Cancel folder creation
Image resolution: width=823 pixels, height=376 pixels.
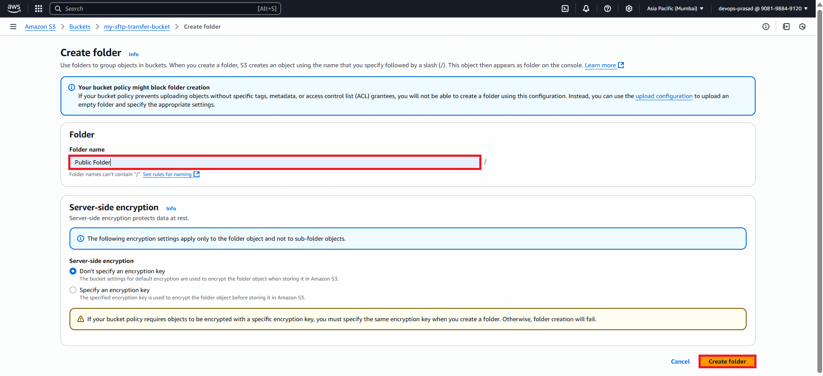tap(680, 361)
